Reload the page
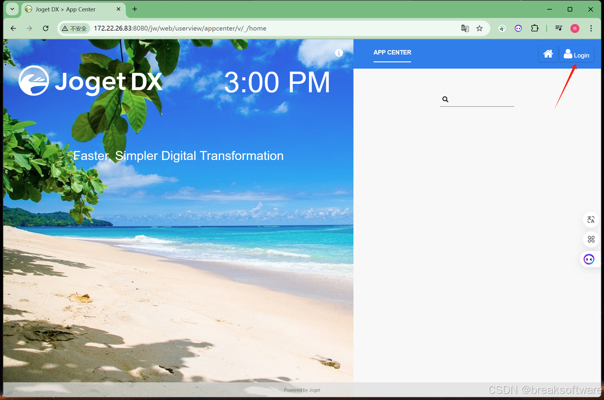604x400 pixels. click(46, 28)
